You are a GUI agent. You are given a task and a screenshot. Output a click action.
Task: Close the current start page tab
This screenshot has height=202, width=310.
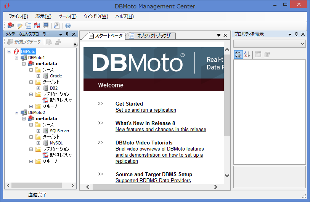point(225,35)
